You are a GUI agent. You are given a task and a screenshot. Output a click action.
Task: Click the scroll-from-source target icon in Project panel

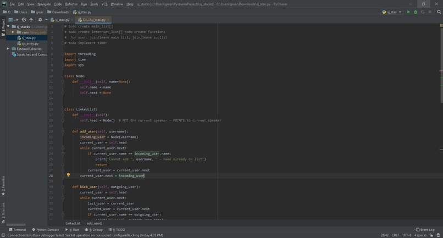(x=24, y=20)
